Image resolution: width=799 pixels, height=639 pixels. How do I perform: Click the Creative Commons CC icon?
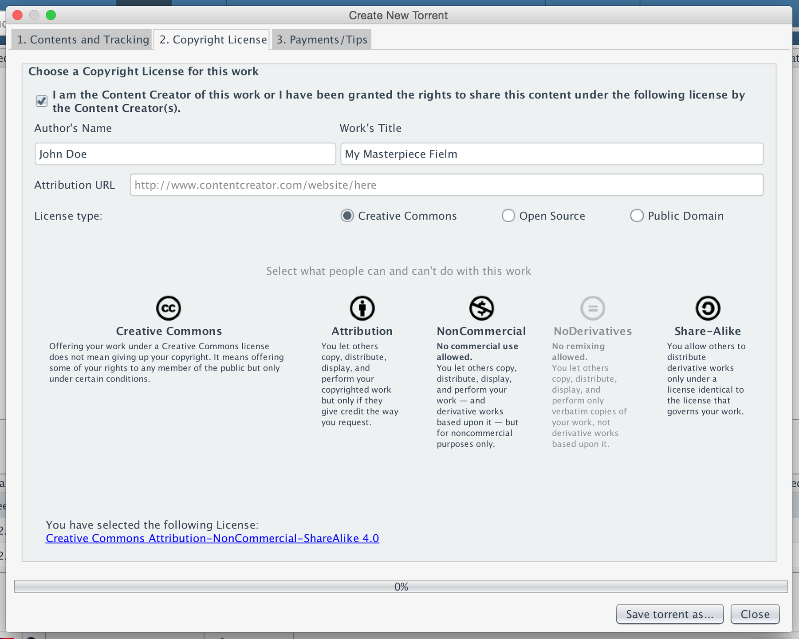click(x=169, y=308)
